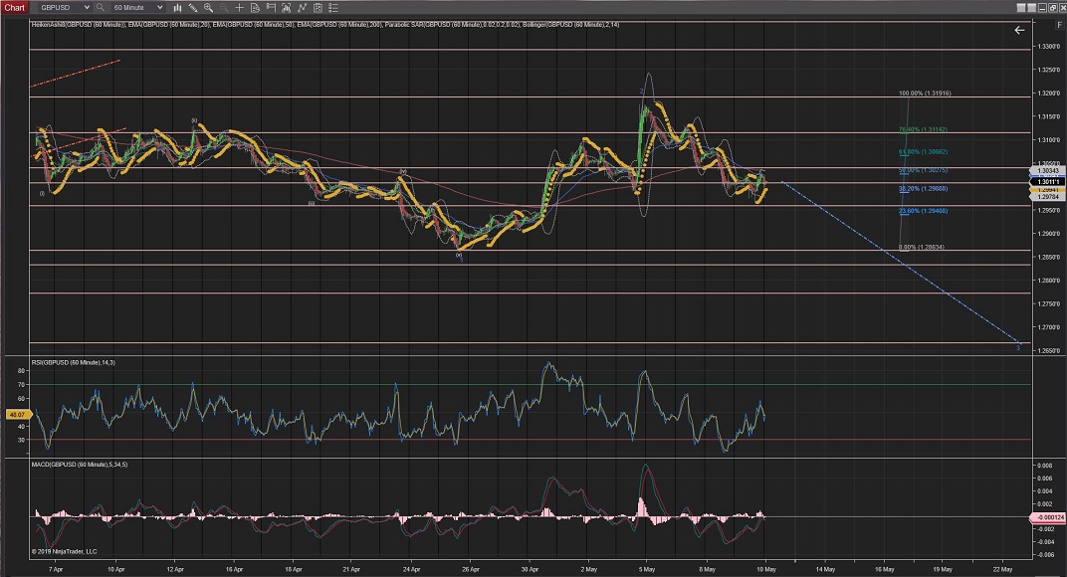Select the Chart tab label
This screenshot has width=1067, height=577.
coord(16,7)
